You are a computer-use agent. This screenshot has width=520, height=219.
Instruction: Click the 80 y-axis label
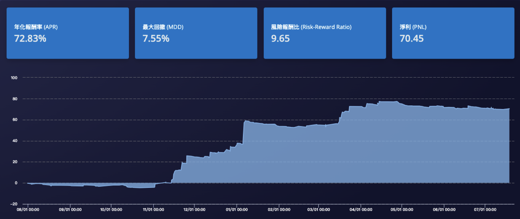click(15, 99)
